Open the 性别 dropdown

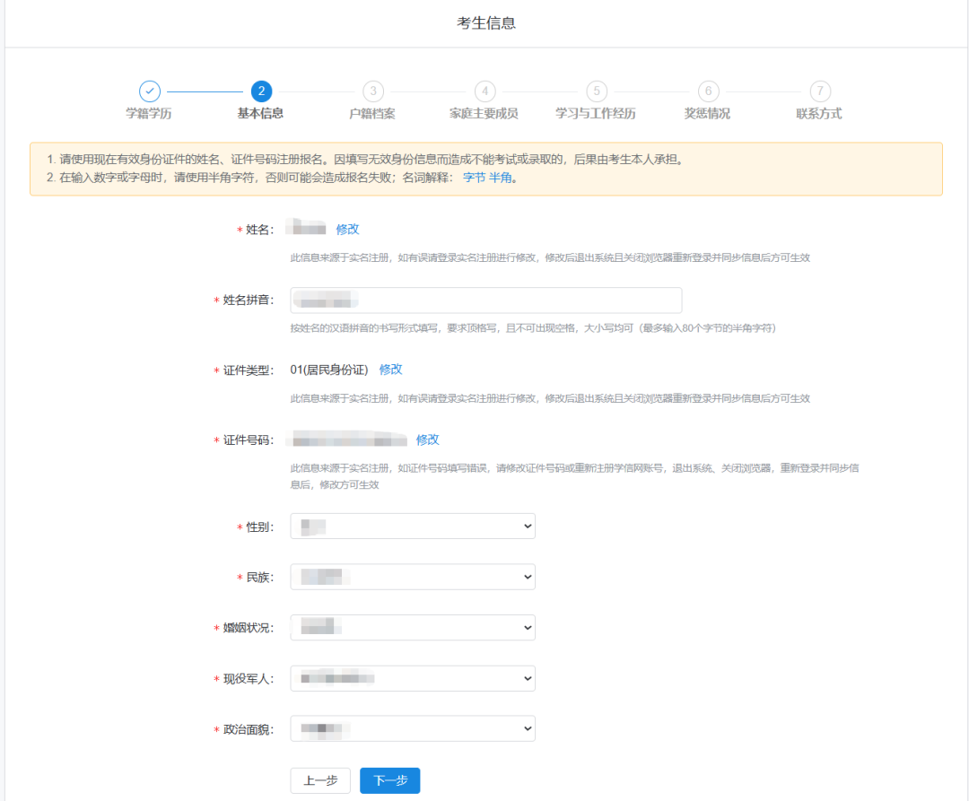413,527
